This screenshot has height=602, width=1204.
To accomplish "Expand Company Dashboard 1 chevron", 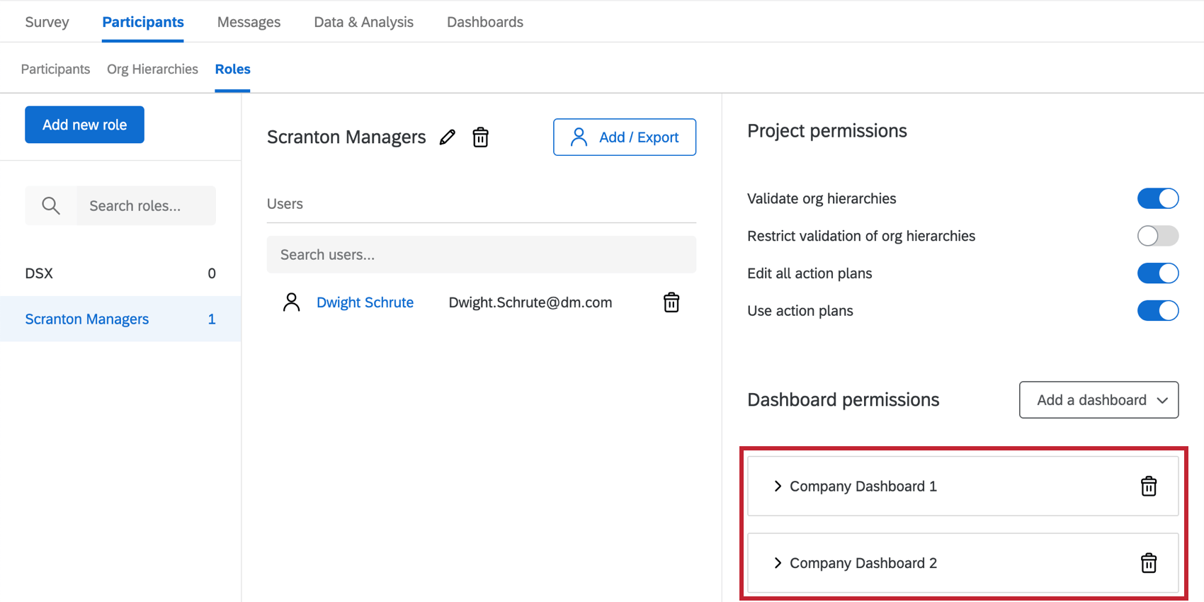I will click(x=778, y=487).
